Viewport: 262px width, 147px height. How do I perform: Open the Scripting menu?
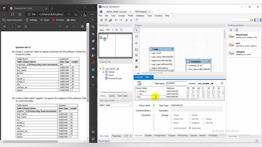[x=158, y=16]
